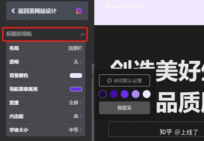Click the 美好 headline text in preview
This screenshot has height=141, width=204.
click(x=178, y=70)
